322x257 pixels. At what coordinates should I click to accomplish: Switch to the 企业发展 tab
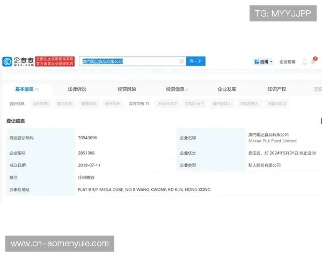(x=226, y=89)
